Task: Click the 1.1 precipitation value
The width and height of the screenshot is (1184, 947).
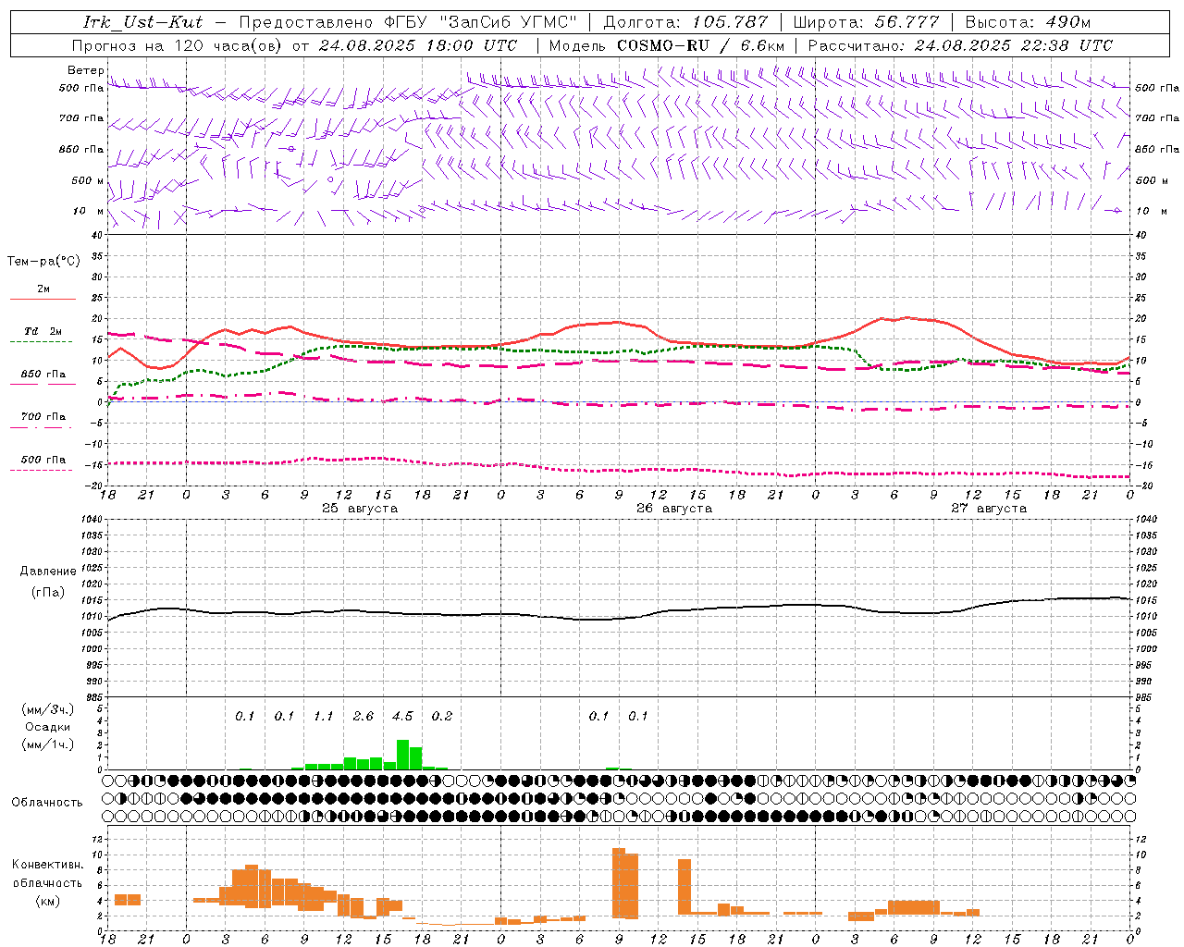Action: point(324,716)
